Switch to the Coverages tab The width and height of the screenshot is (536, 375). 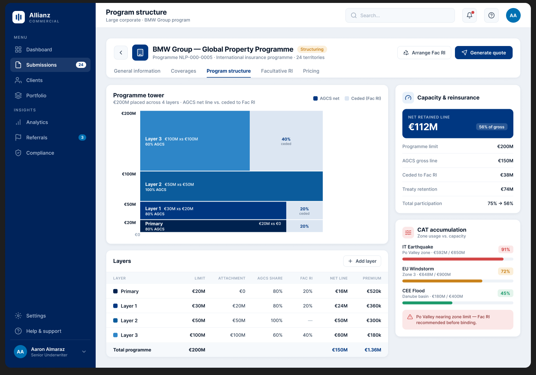pos(184,71)
